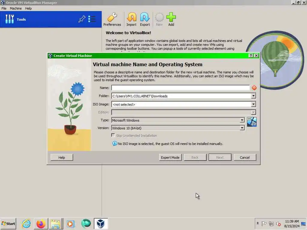The height and width of the screenshot is (230, 307).
Task: Click the green globe taskbar icon
Action: [86, 223]
